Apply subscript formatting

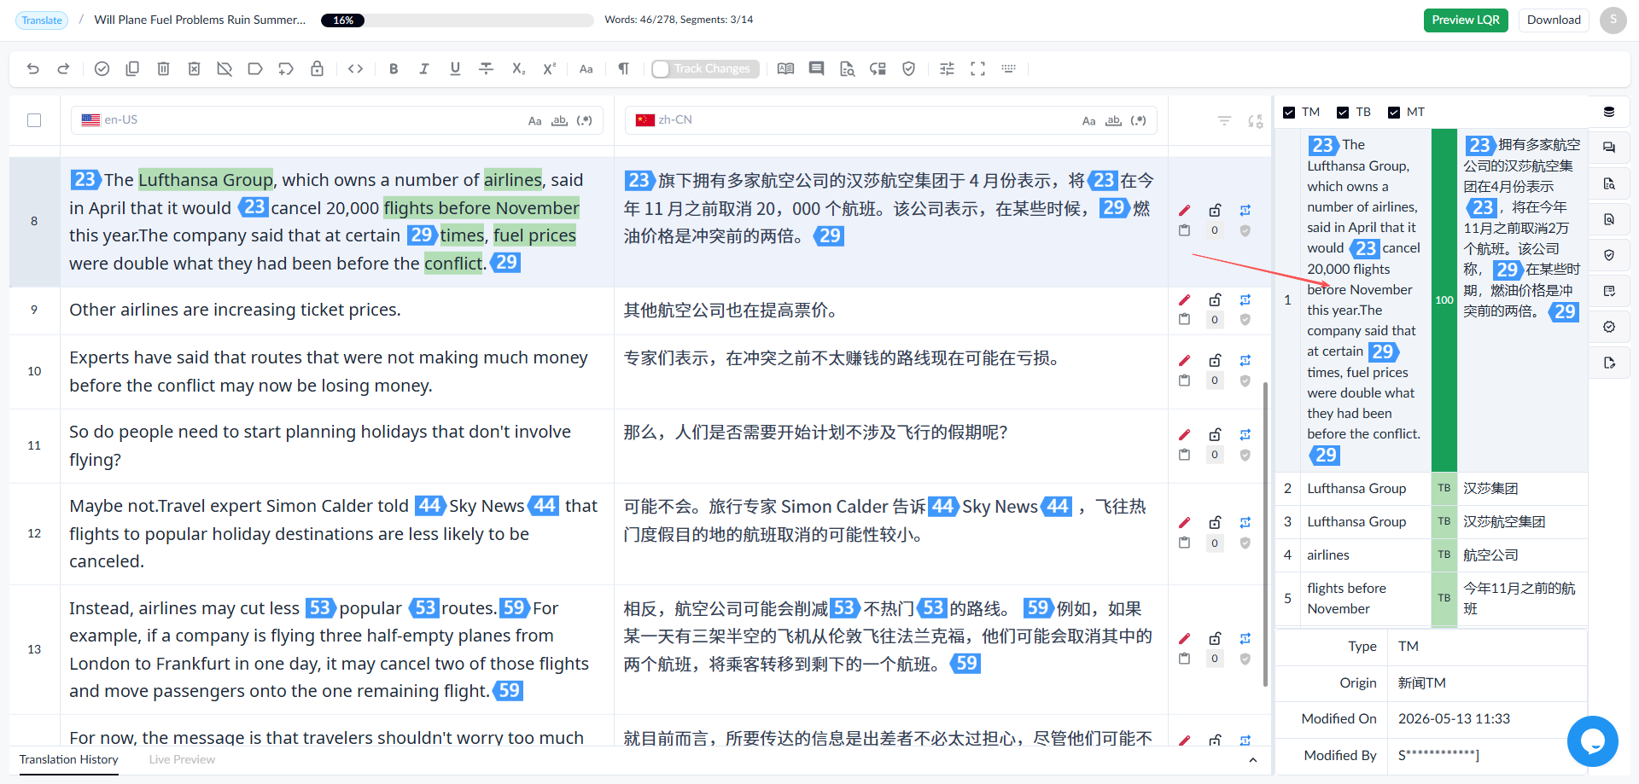(518, 69)
